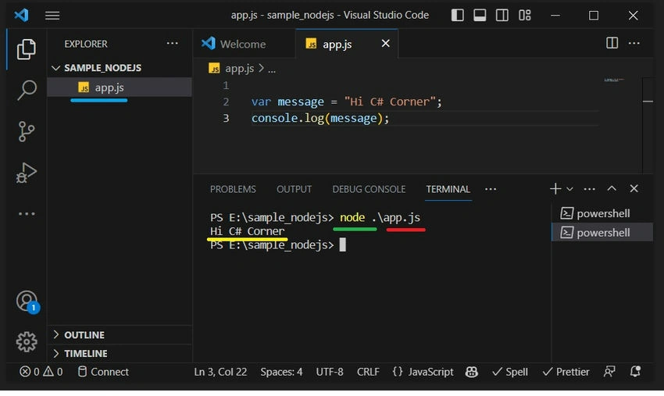Change indentation via Spaces: 4
The image size is (664, 396).
click(281, 372)
